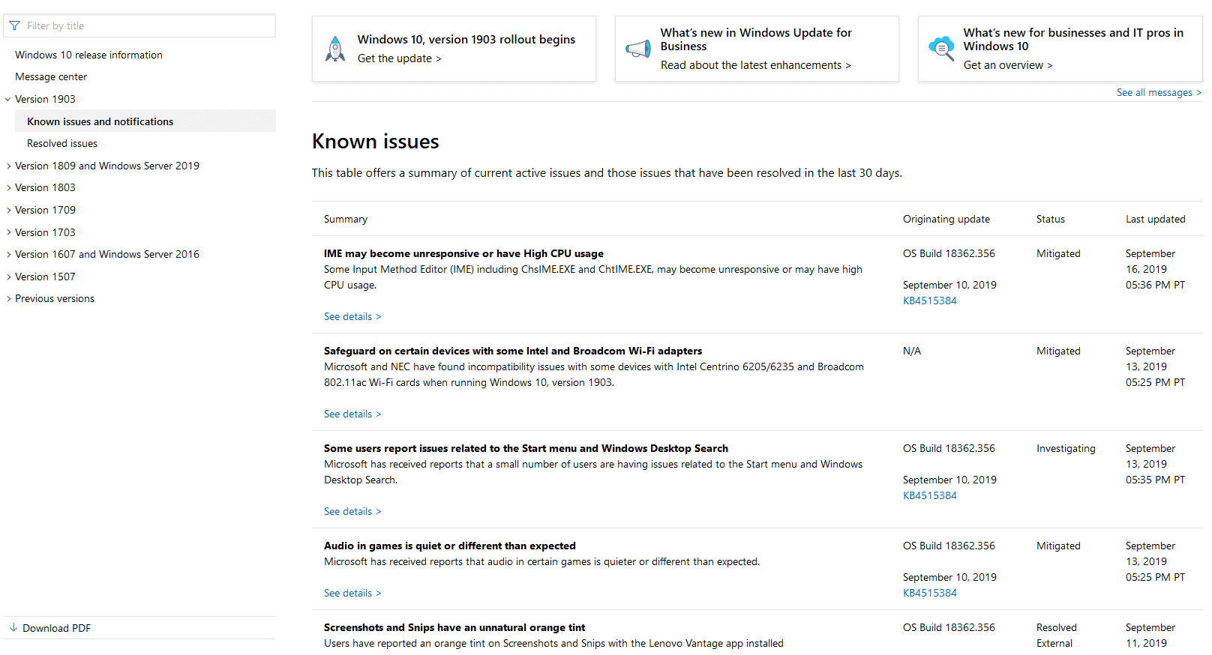Click the rocket icon on rollout card
Screen dimensions: 1212x655
tap(335, 49)
